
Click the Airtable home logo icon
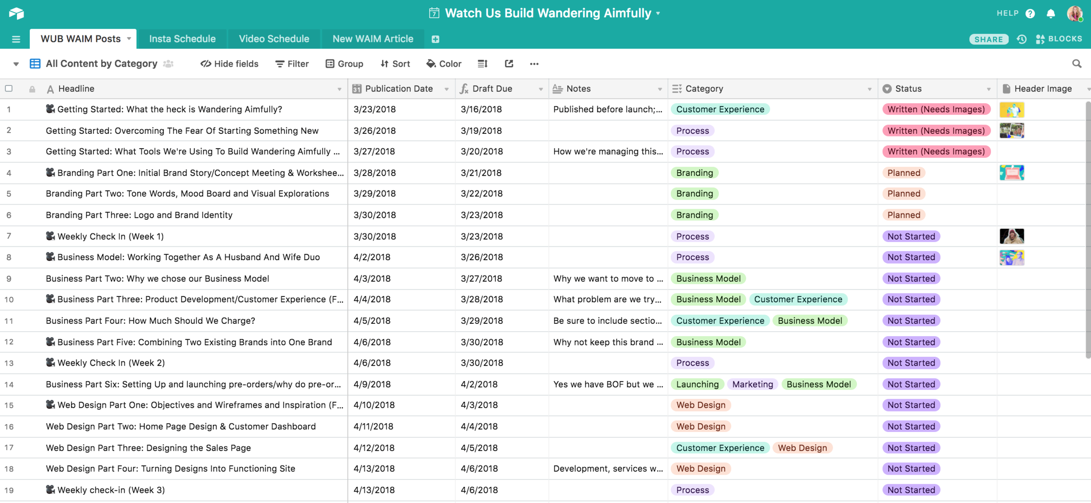coord(16,13)
